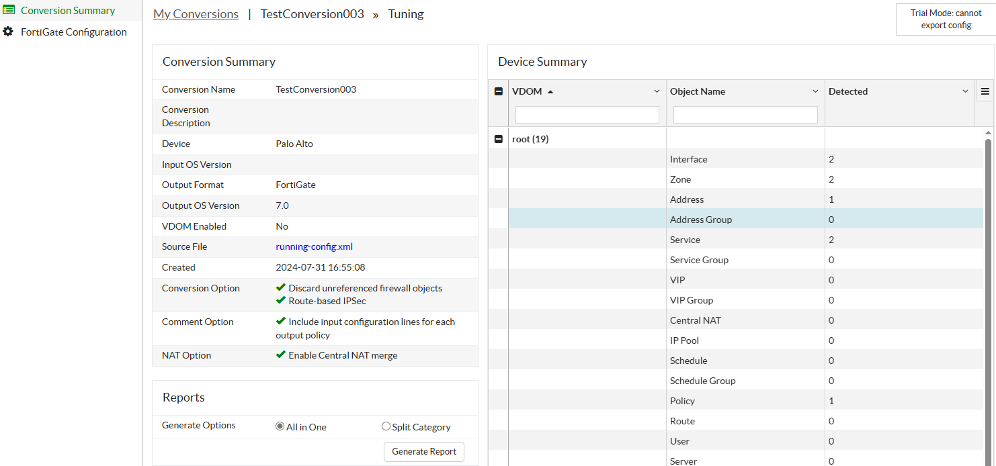
Task: Click the FortiGate Configuration gear icon
Action: 8,32
